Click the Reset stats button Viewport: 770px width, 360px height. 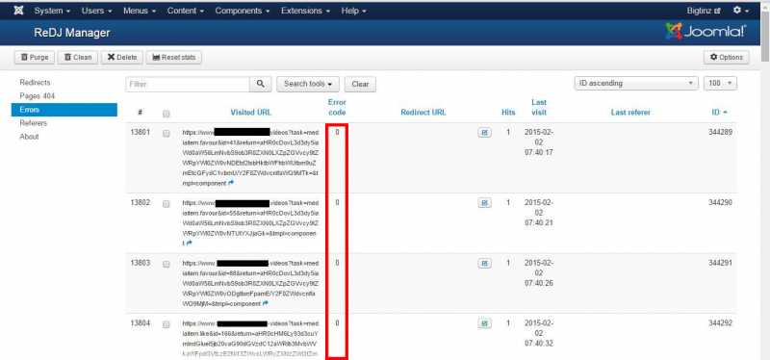point(174,58)
